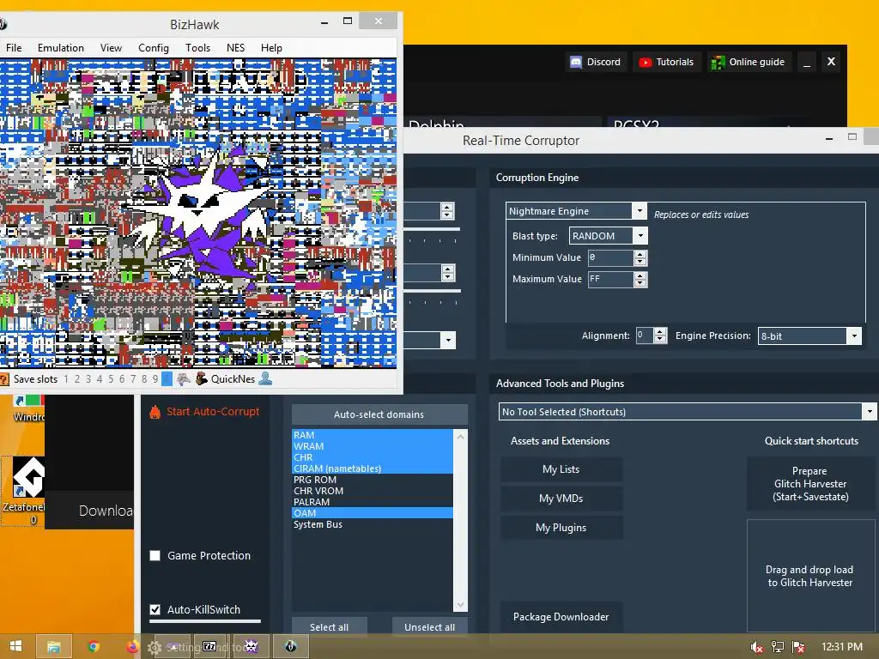Screen dimensions: 879x659
Task: Click the Drag and drop load to Glitch Harvester area
Action: (x=810, y=576)
